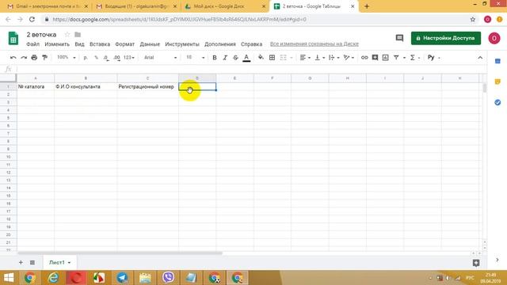Open the Данные menu
Screen dimensions: 507x285
point(150,44)
